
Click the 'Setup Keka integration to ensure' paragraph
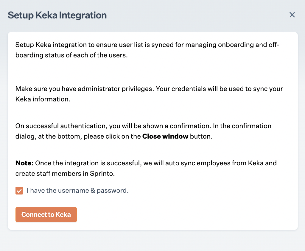(x=119, y=45)
